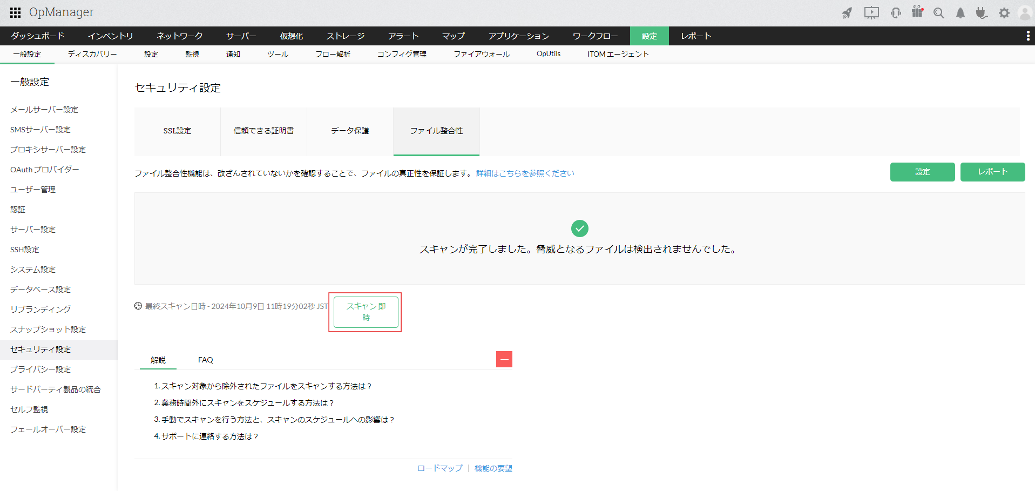Switch to the SSL設定 tab
This screenshot has height=491, width=1035.
click(x=177, y=131)
